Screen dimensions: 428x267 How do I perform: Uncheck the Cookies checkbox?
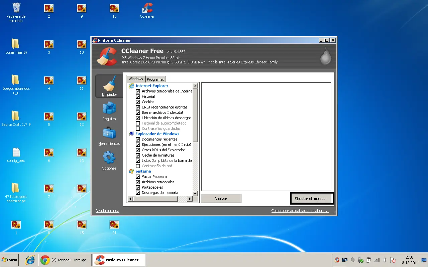click(x=138, y=102)
